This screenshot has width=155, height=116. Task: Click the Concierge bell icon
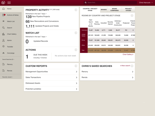click(3, 53)
